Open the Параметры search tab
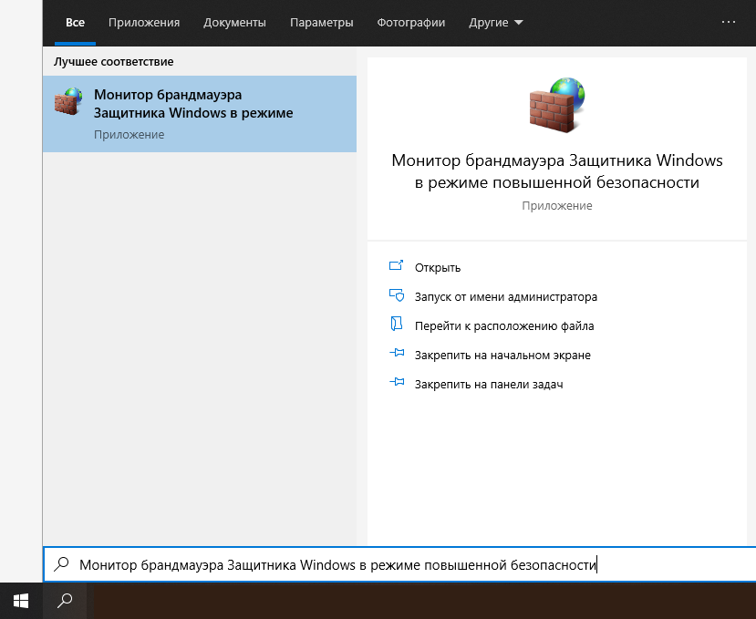 [321, 23]
